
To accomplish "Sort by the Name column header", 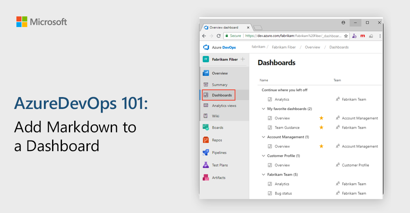I will coord(264,80).
